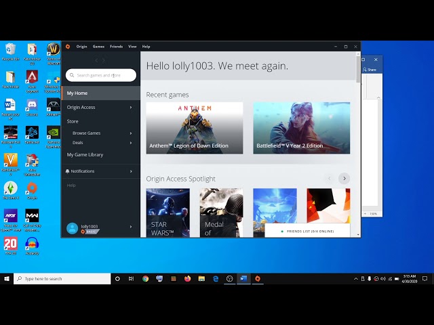The image size is (434, 325).
Task: Open the Apex Legends desktop icon
Action: pos(32,77)
